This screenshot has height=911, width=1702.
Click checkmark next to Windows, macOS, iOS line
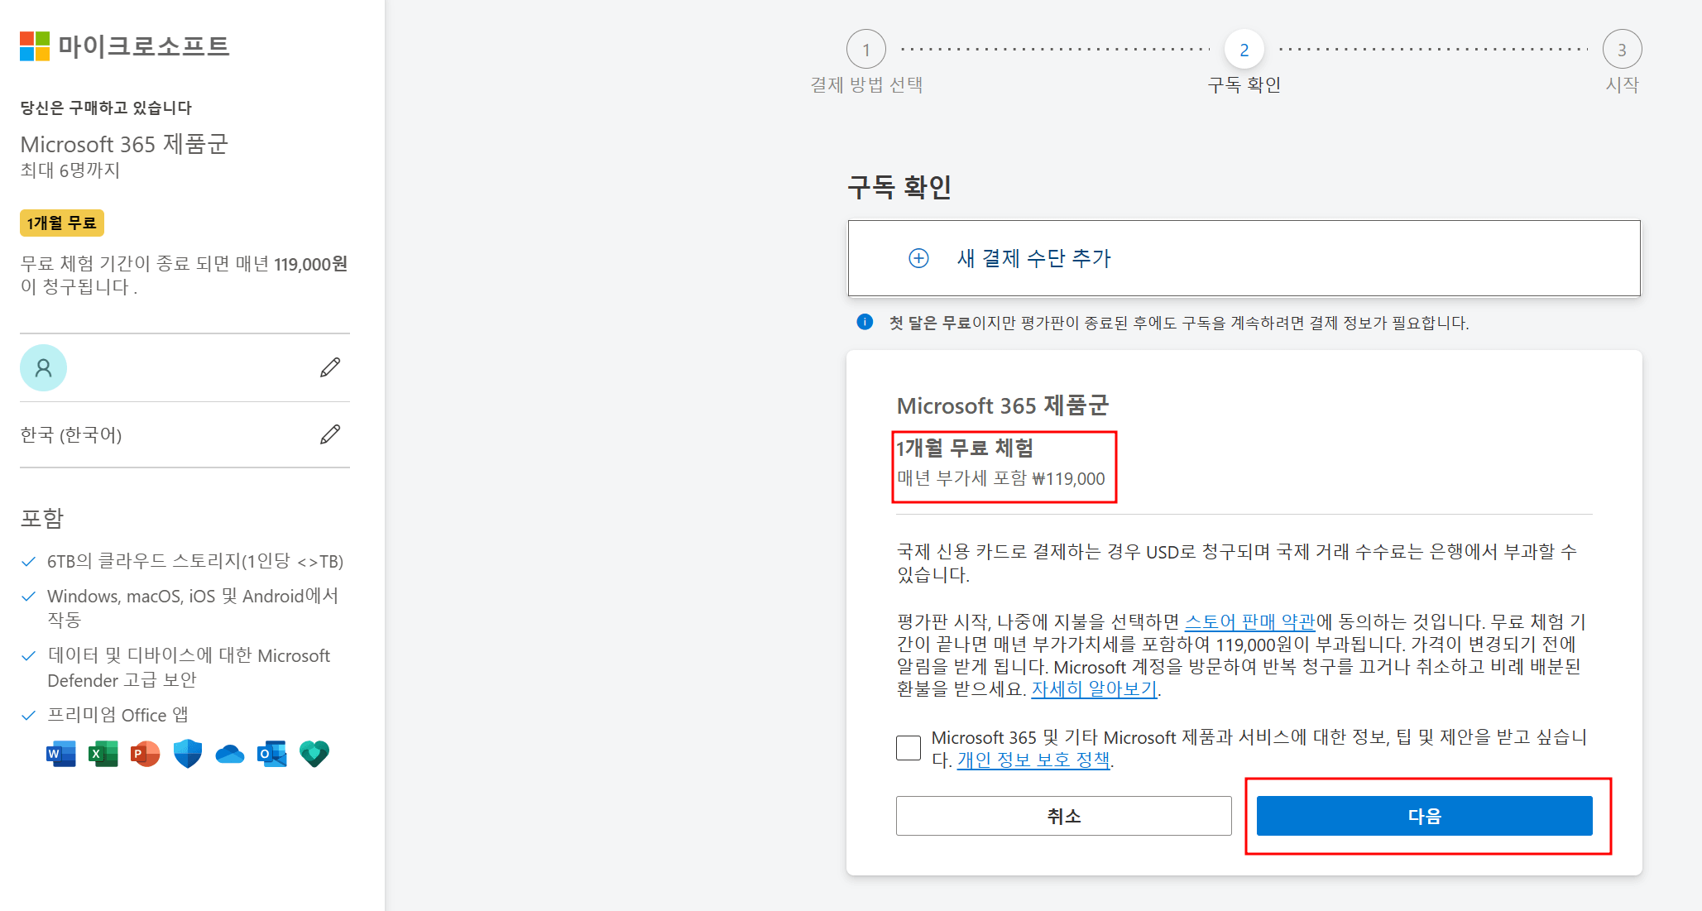29,597
